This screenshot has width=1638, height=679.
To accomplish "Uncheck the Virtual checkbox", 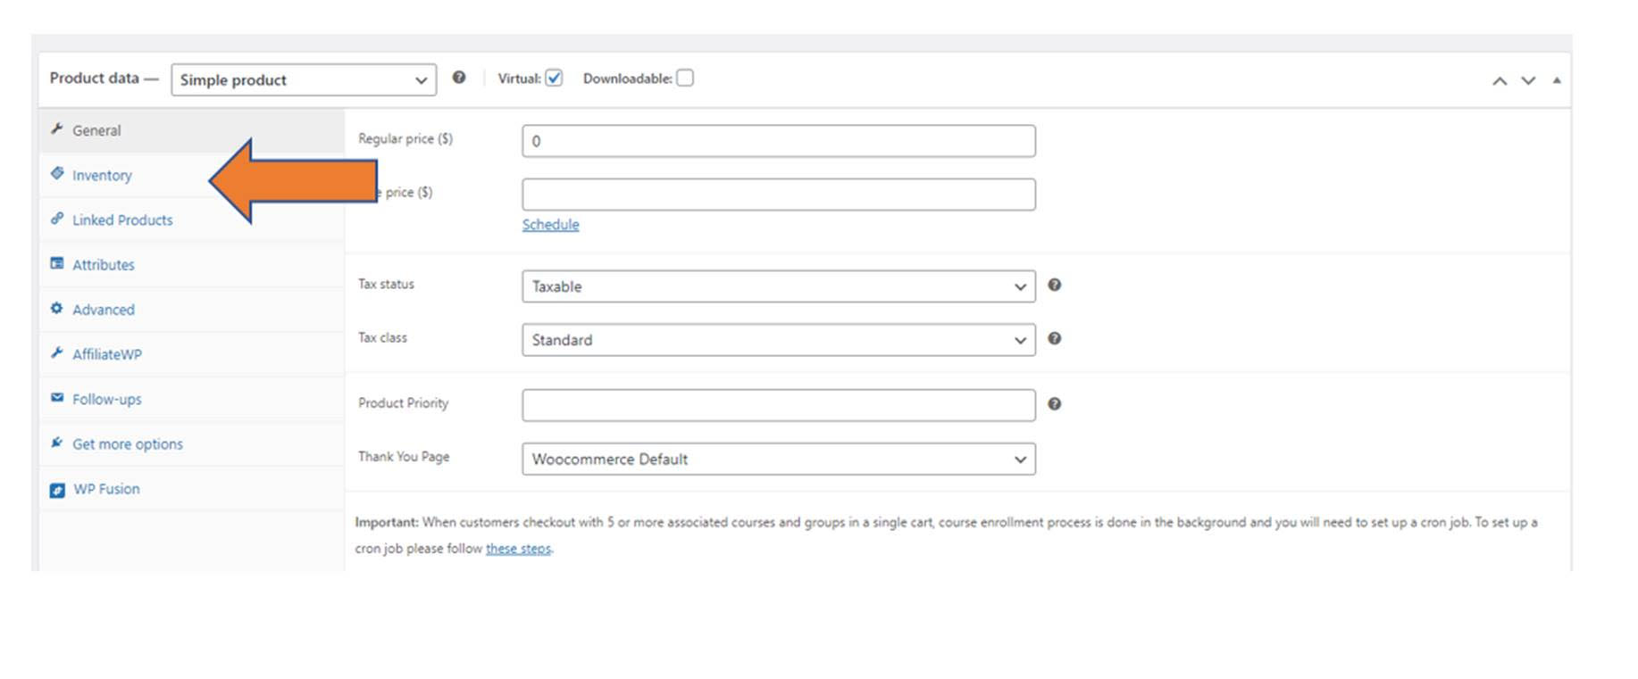I will (x=554, y=79).
